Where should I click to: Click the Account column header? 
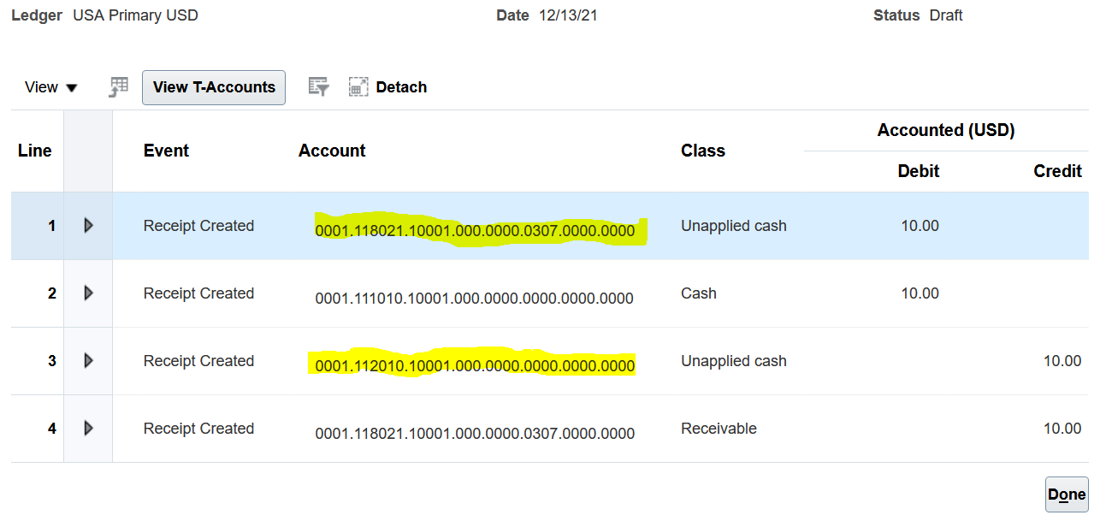(x=332, y=150)
